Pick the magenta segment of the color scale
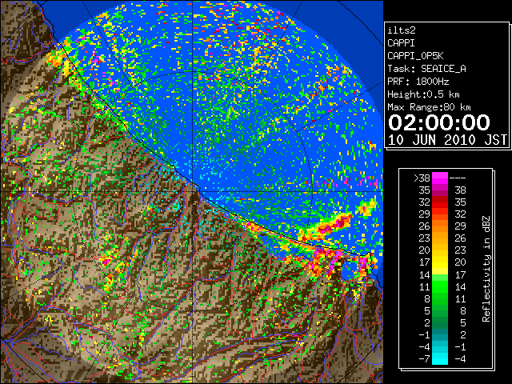This screenshot has height=384, width=512. (x=440, y=178)
